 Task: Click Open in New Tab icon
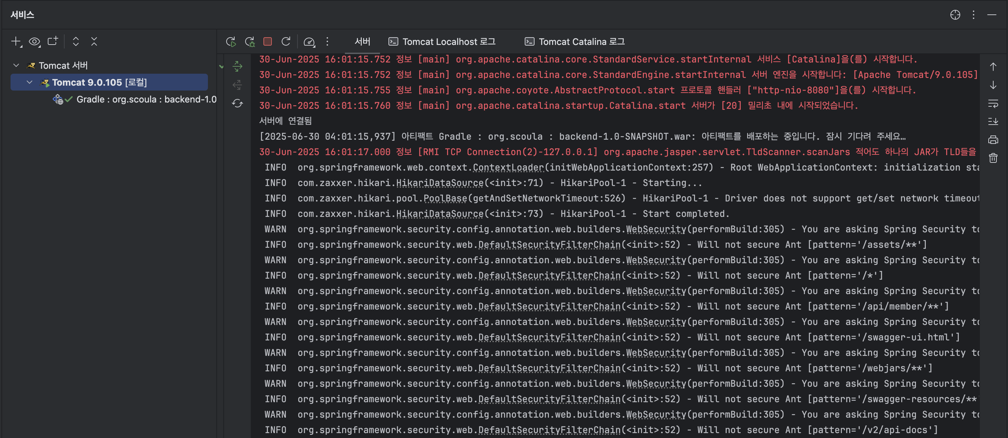tap(53, 41)
